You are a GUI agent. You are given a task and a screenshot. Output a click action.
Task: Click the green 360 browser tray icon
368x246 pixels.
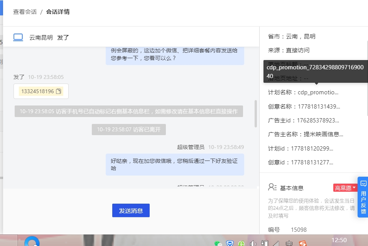point(241,243)
